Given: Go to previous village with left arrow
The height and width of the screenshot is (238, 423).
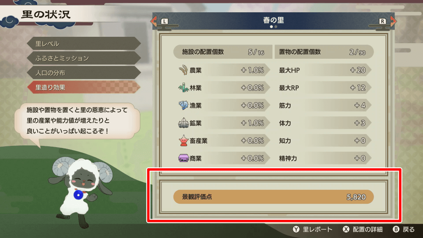Looking at the screenshot, I should [x=154, y=21].
